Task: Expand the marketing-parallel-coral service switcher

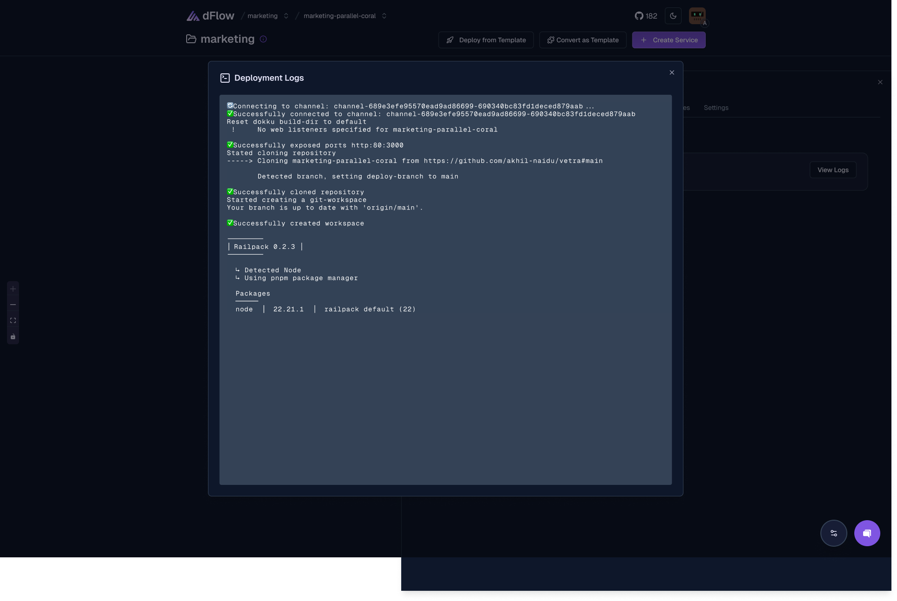Action: [x=384, y=15]
